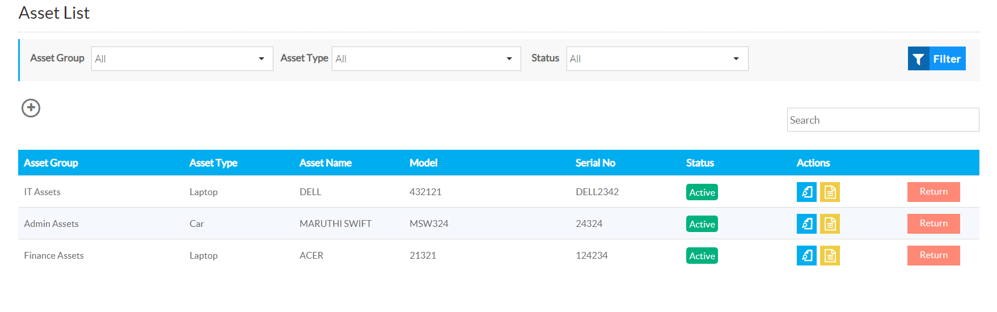
Task: Focus the Search input field
Action: point(883,120)
